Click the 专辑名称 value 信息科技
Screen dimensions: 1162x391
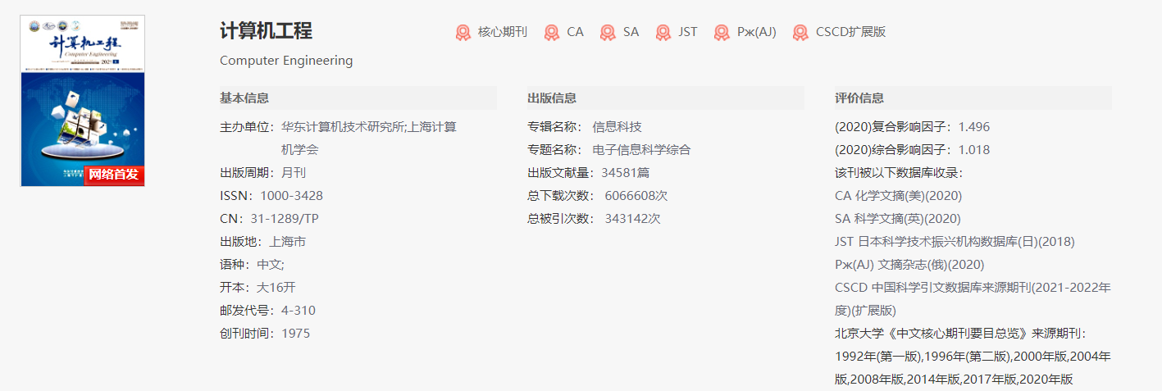pyautogui.click(x=617, y=127)
